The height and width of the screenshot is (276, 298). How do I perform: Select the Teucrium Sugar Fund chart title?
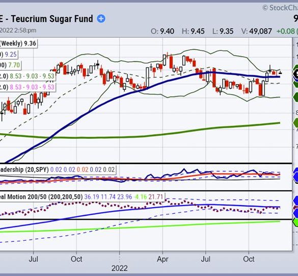[46, 19]
